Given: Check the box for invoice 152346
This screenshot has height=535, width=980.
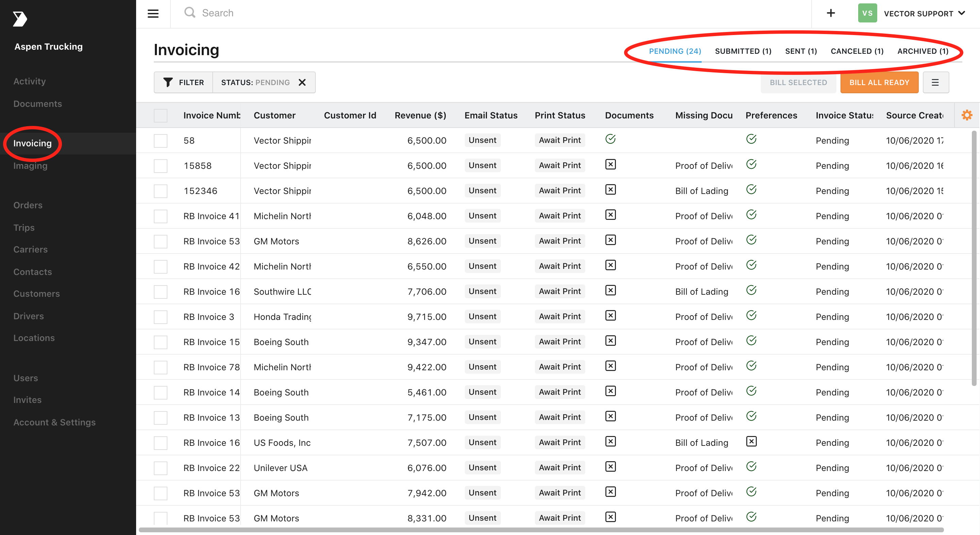Looking at the screenshot, I should point(161,191).
